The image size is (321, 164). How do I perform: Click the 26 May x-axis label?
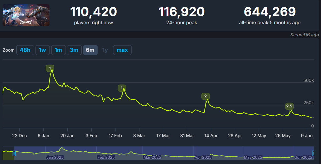coord(283,136)
